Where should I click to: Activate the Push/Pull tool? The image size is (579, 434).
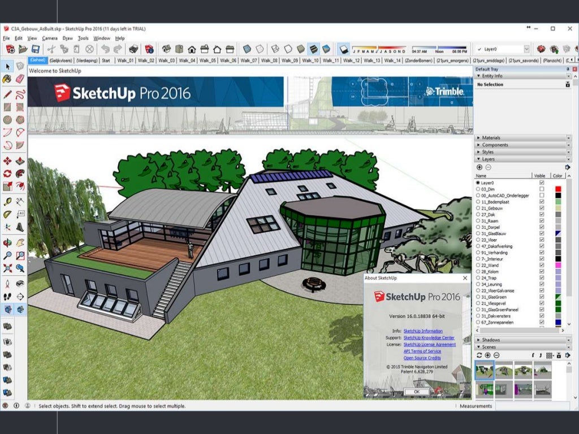[x=20, y=161]
